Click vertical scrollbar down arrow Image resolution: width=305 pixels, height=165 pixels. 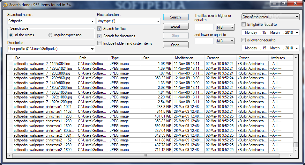click(296, 150)
